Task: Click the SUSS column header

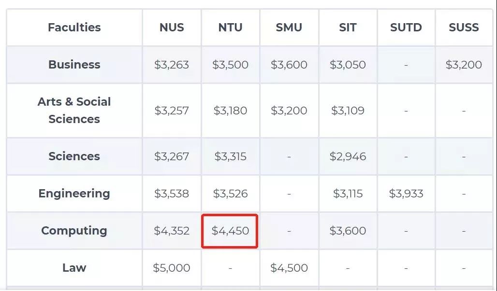Action: pos(464,28)
